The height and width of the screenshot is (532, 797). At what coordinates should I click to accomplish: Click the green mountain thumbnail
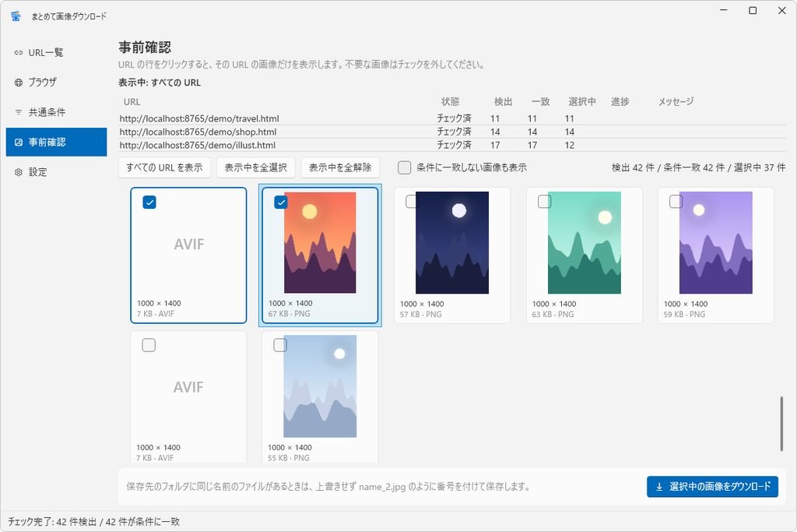pyautogui.click(x=584, y=242)
